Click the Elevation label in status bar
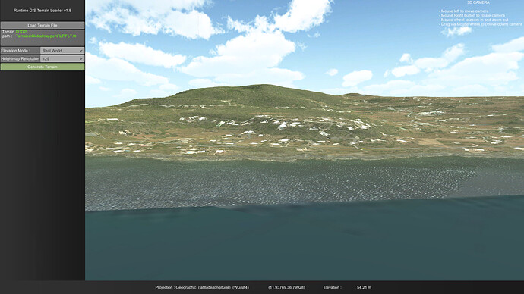Viewport: 524px width, 294px height. 332,287
